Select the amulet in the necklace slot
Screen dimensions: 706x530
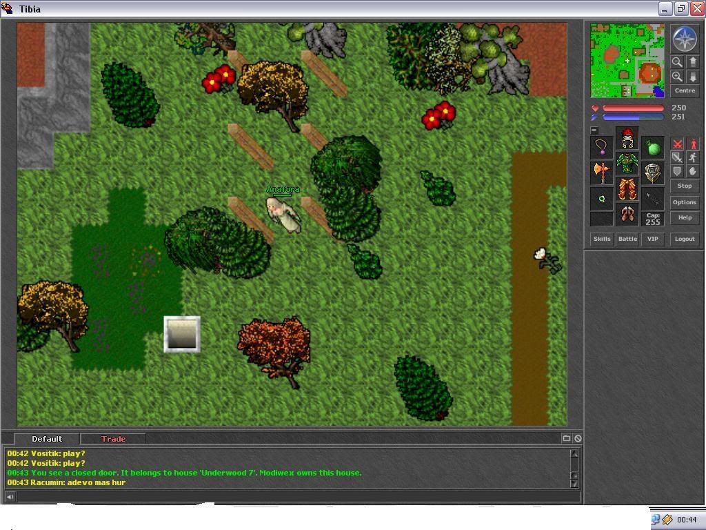pyautogui.click(x=601, y=147)
